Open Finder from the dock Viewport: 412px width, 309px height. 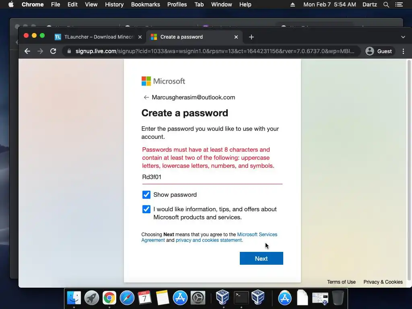coord(74,298)
